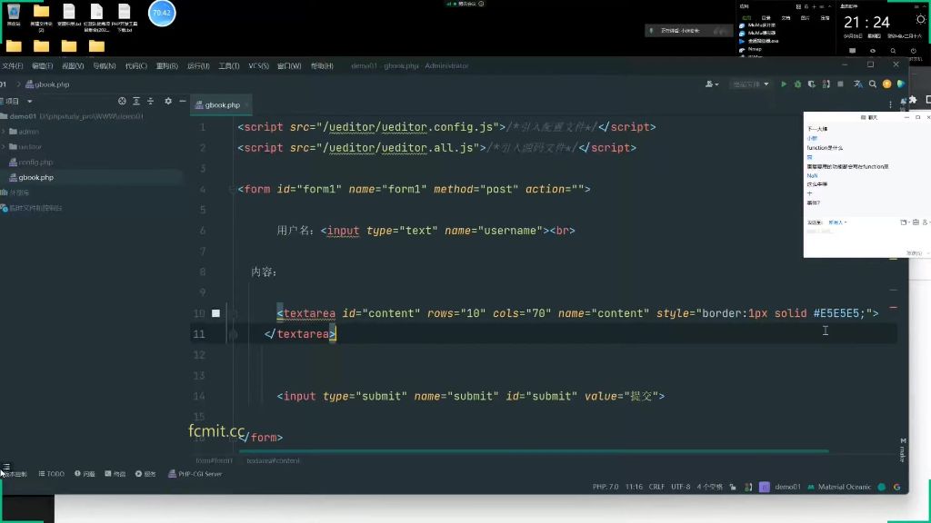Click the orange update notification icon
The image size is (931, 523).
[x=887, y=84]
